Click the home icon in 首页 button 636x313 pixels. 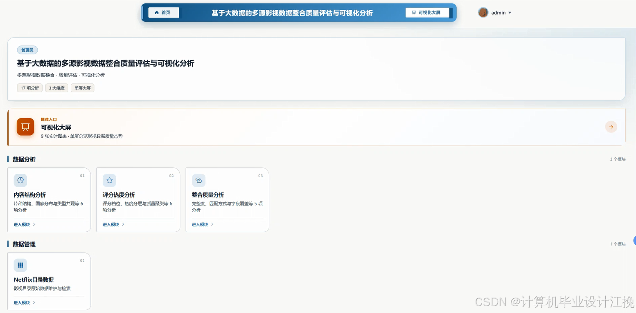(157, 13)
